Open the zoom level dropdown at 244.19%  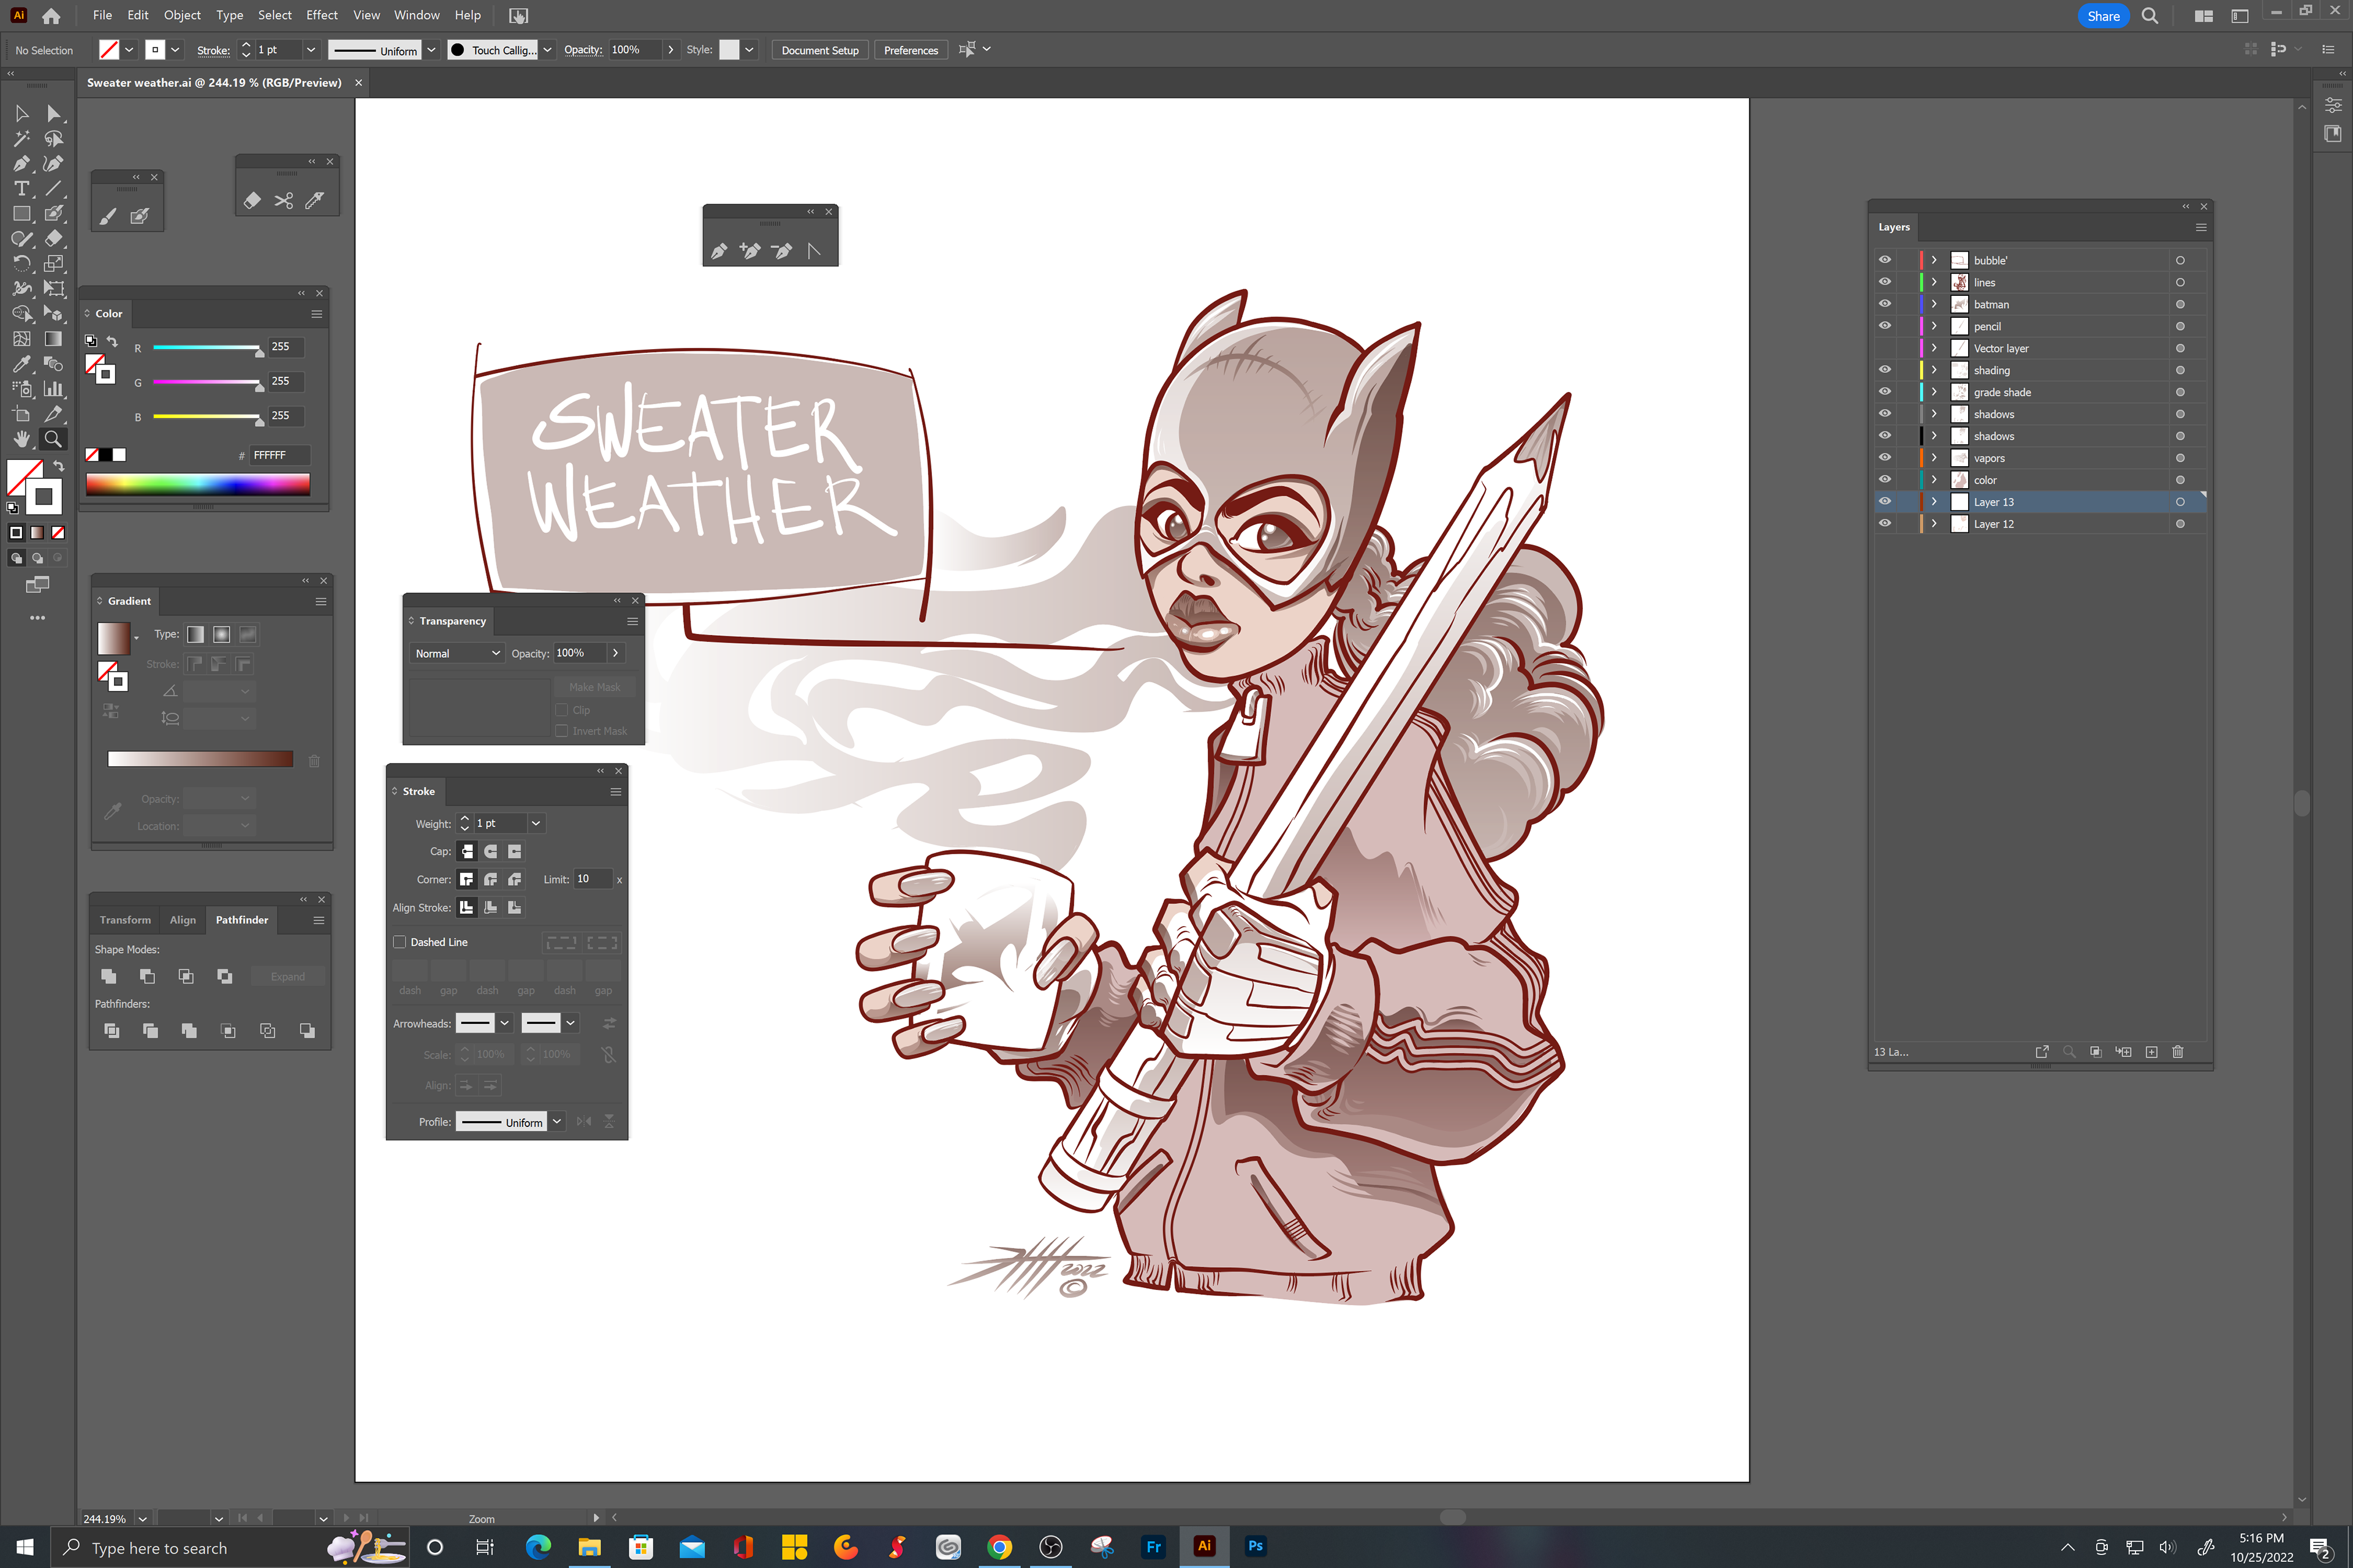[143, 1518]
